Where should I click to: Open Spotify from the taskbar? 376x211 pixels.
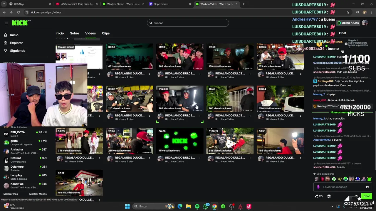click(x=197, y=206)
